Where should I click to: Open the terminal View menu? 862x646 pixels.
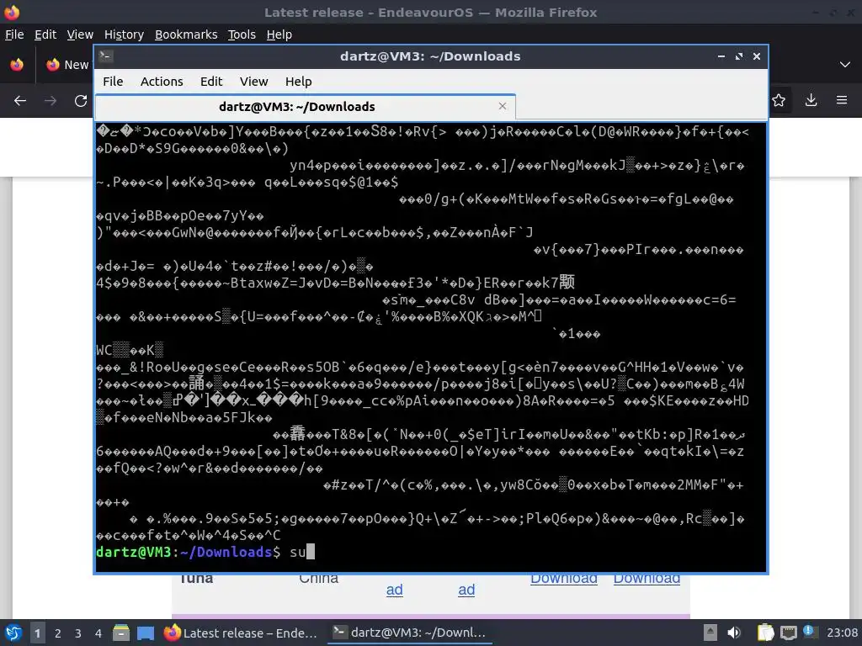(x=253, y=82)
